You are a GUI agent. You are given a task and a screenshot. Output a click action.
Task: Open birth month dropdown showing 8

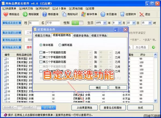(x=120, y=23)
